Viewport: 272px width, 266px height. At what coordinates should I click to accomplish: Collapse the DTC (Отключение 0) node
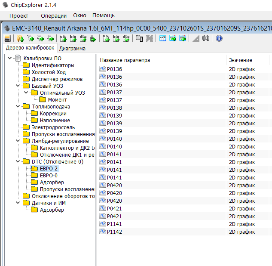tap(18, 161)
